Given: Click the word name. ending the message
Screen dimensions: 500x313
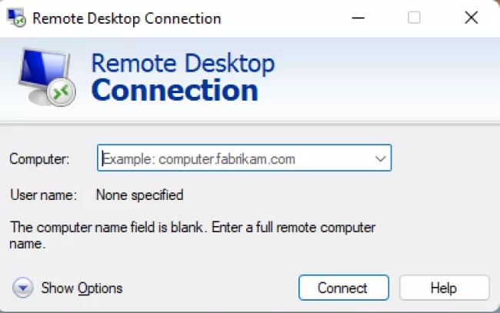Looking at the screenshot, I should (x=28, y=244).
